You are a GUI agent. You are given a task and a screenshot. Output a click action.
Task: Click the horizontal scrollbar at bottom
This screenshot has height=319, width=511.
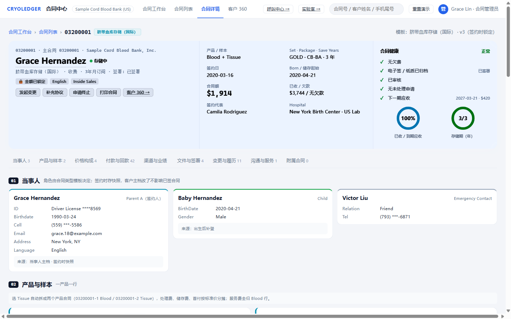tap(252, 316)
